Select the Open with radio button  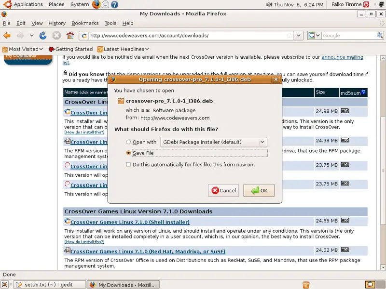pos(128,142)
